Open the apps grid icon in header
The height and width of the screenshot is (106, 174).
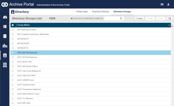click(162, 4)
